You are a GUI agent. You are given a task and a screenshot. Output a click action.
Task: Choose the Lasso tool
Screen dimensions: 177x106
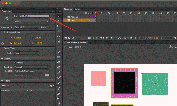59,37
